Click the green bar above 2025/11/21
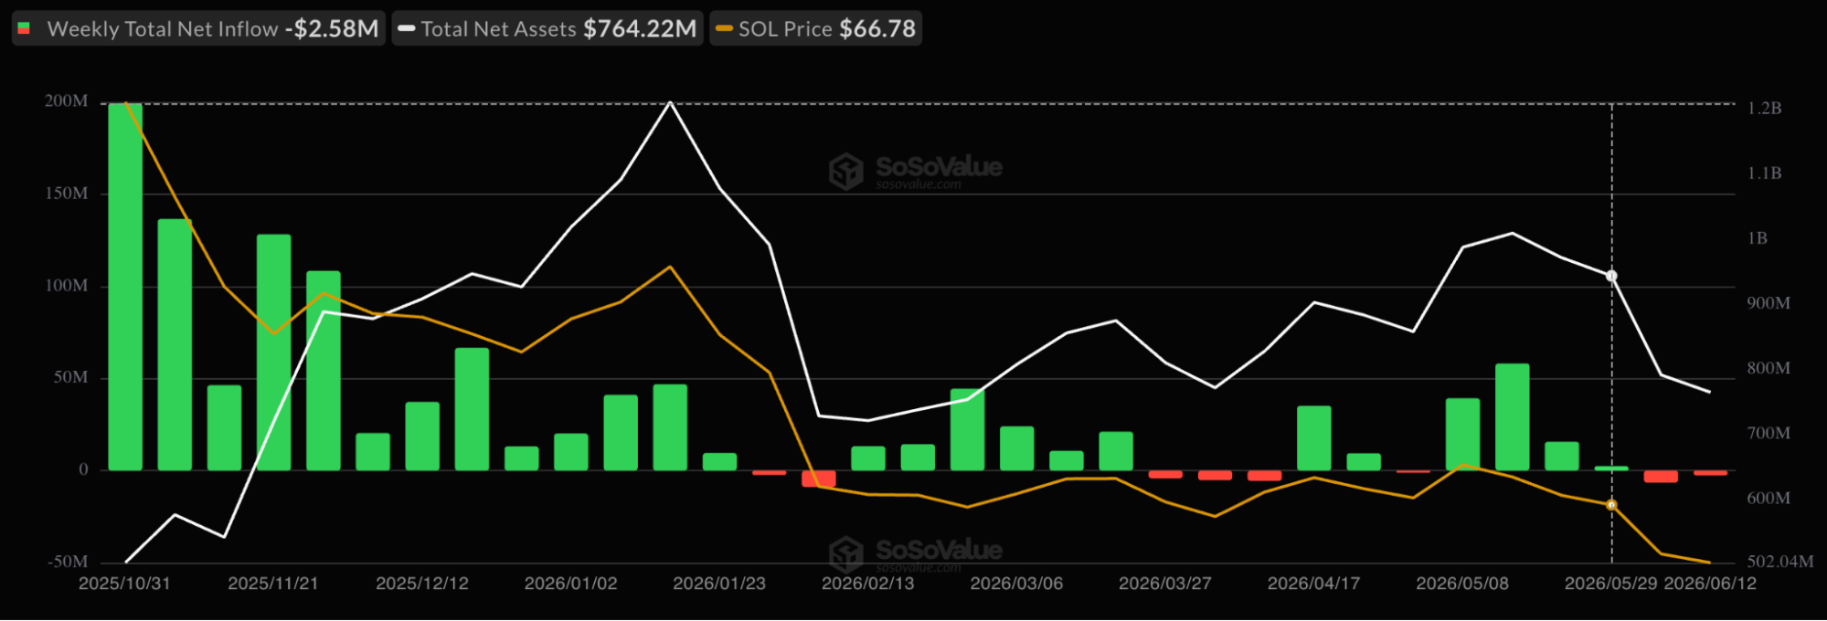1827x621 pixels. click(273, 353)
